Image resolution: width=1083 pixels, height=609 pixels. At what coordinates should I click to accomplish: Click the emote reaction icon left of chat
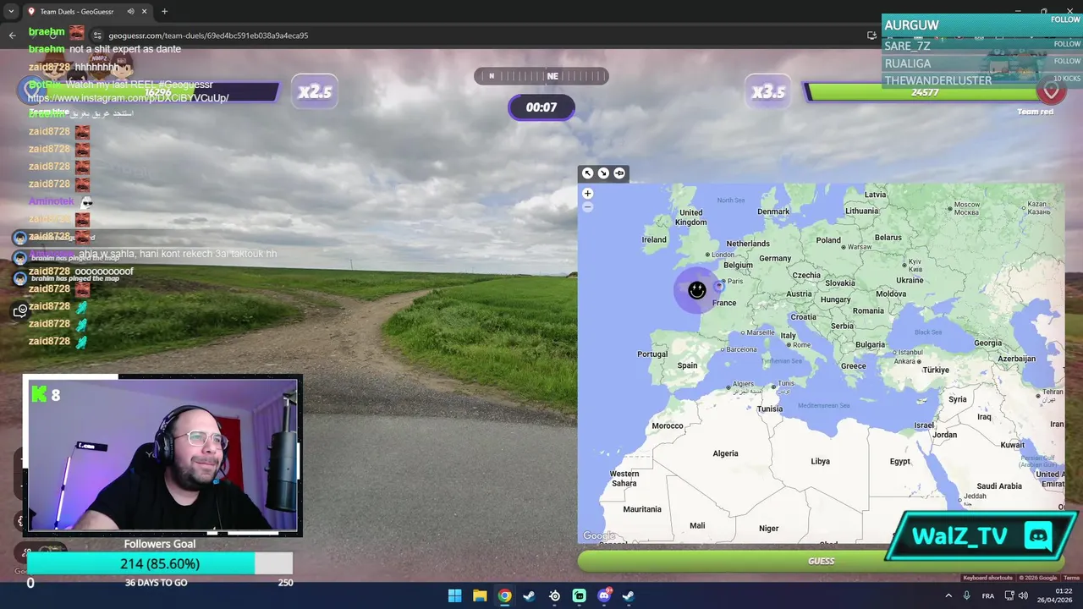click(20, 311)
